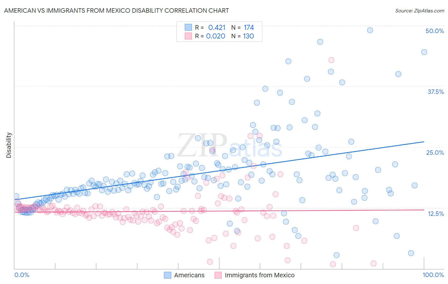Click the blue swatch in stats box
The image size is (448, 284).
188,27
